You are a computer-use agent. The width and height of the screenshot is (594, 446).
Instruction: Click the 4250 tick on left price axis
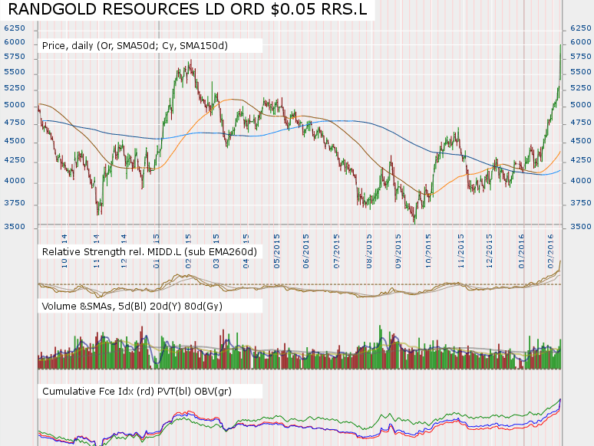pos(15,160)
